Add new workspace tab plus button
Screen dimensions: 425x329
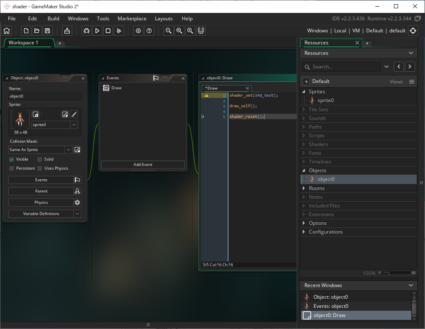pos(60,43)
